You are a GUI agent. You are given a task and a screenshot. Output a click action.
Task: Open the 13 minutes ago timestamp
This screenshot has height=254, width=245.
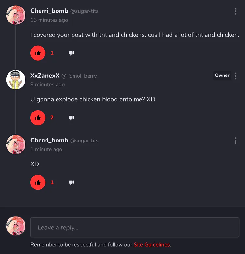pyautogui.click(x=49, y=20)
